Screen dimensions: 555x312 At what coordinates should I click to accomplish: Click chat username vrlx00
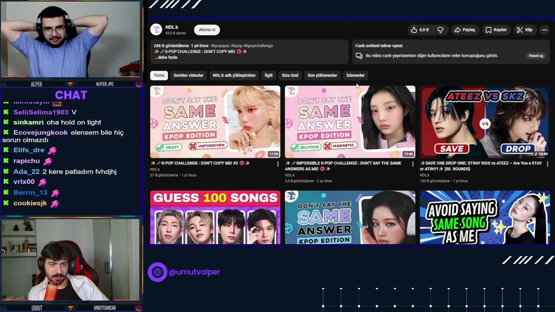pyautogui.click(x=24, y=182)
